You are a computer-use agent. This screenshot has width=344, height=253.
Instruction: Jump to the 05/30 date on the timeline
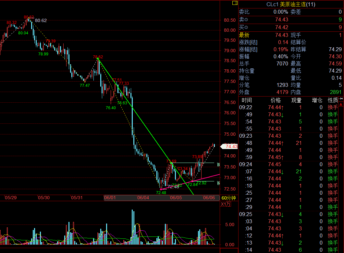44,198
